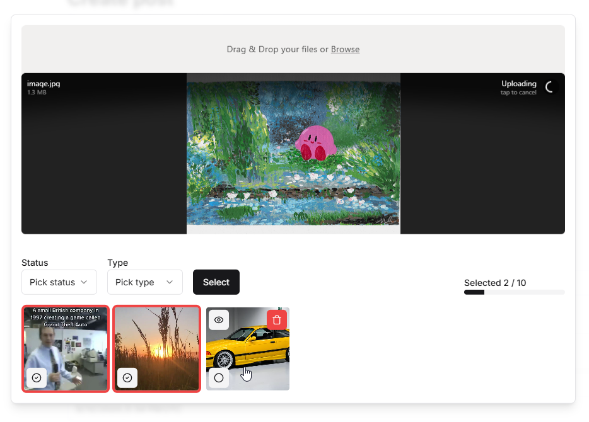Click the 1.3 MB file size text

37,93
